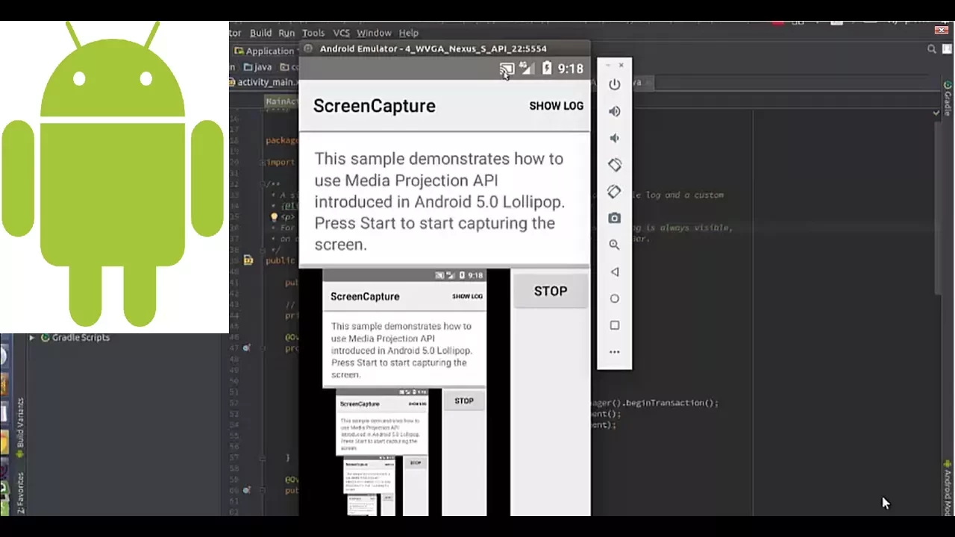This screenshot has height=537, width=955.
Task: Click the emulator power button icon
Action: tap(614, 84)
